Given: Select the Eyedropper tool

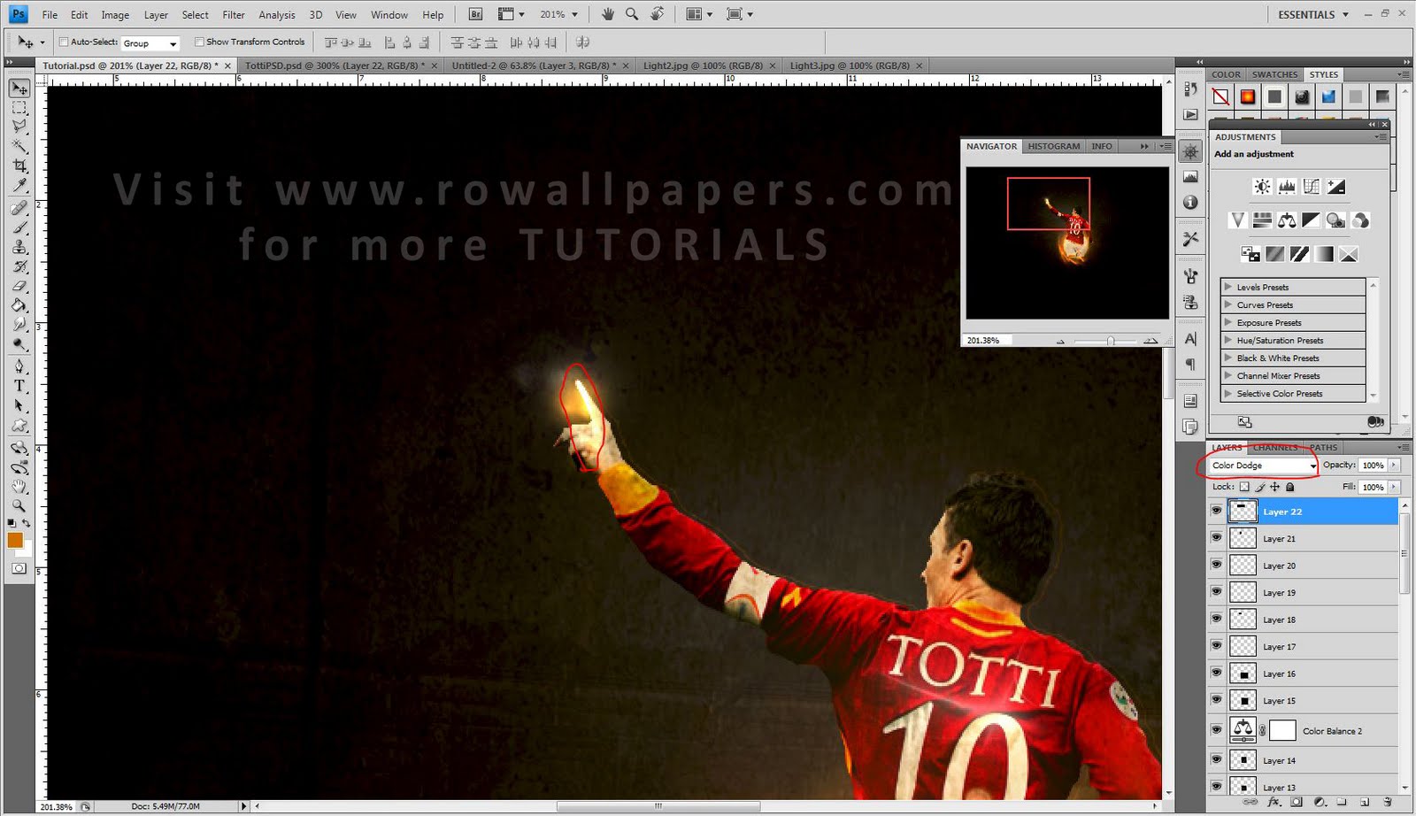Looking at the screenshot, I should (x=19, y=186).
